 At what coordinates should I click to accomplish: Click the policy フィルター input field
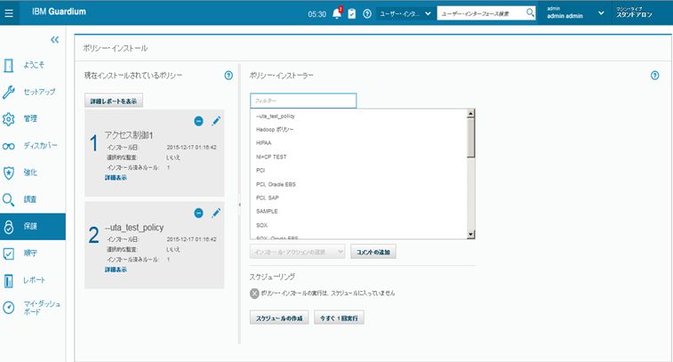click(x=302, y=101)
